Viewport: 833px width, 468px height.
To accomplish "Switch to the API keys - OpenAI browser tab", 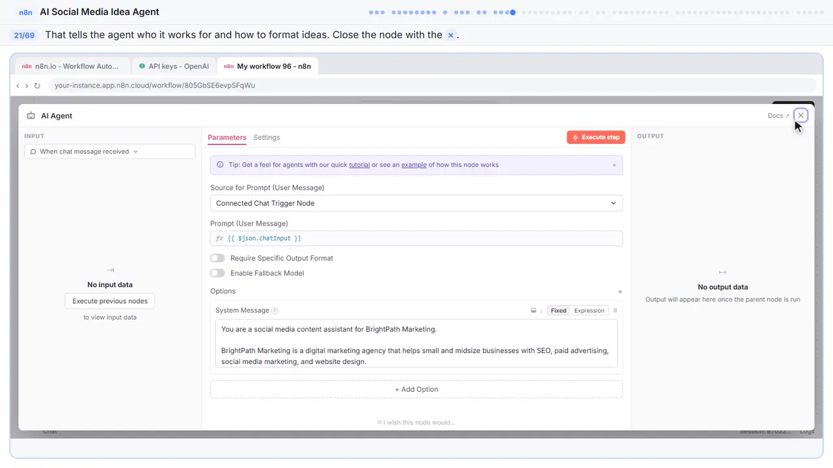I will click(x=174, y=66).
